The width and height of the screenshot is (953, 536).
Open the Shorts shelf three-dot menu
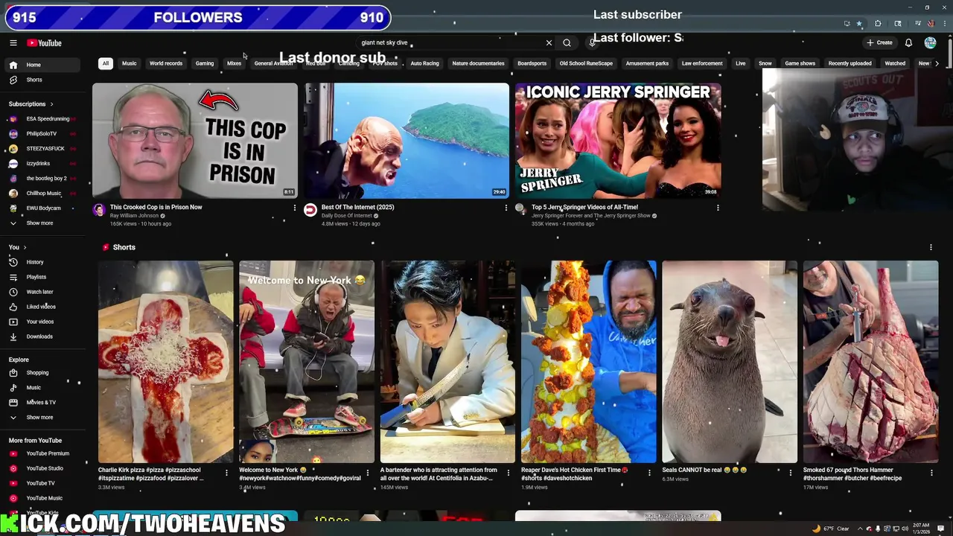click(931, 247)
